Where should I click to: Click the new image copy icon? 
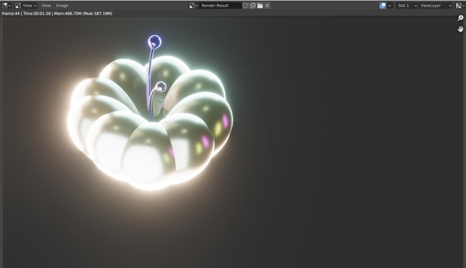click(253, 5)
